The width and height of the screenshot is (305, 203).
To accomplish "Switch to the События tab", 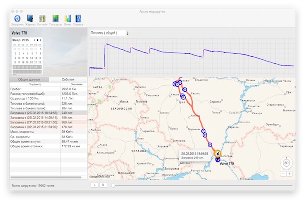I will click(x=68, y=80).
